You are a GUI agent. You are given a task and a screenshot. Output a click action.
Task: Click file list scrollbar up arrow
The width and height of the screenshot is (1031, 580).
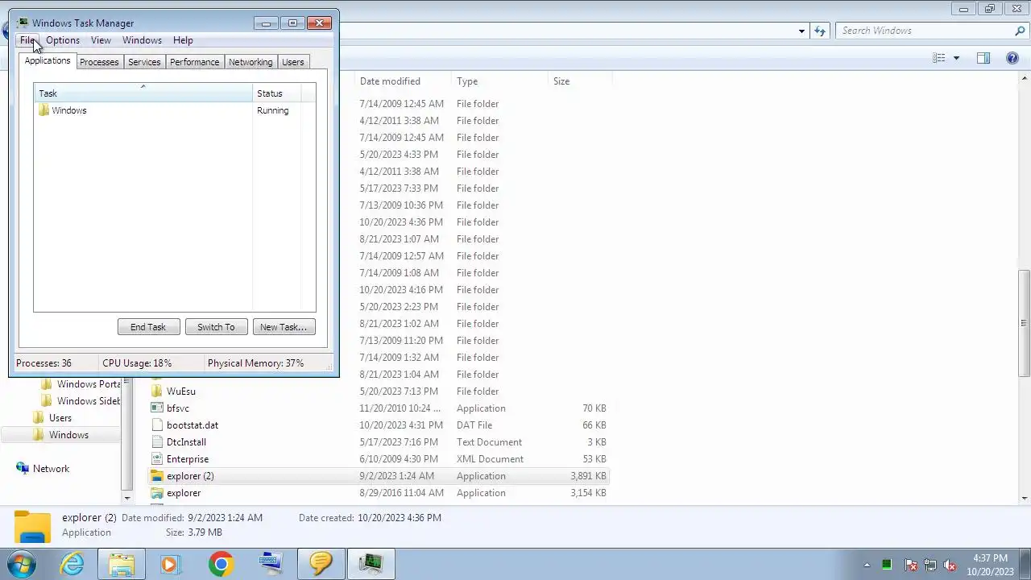click(1025, 79)
